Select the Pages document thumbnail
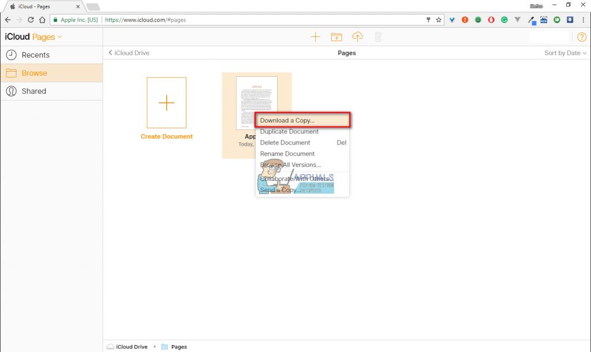The height and width of the screenshot is (352, 591). tap(257, 103)
